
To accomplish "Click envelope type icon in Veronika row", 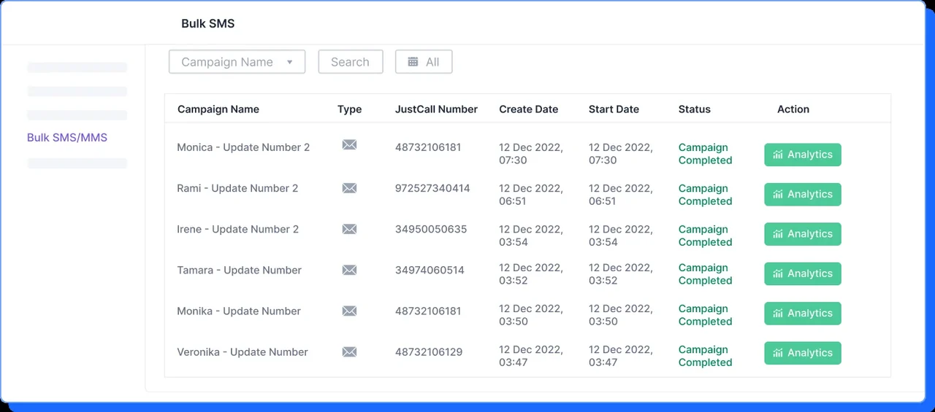I will pyautogui.click(x=349, y=351).
